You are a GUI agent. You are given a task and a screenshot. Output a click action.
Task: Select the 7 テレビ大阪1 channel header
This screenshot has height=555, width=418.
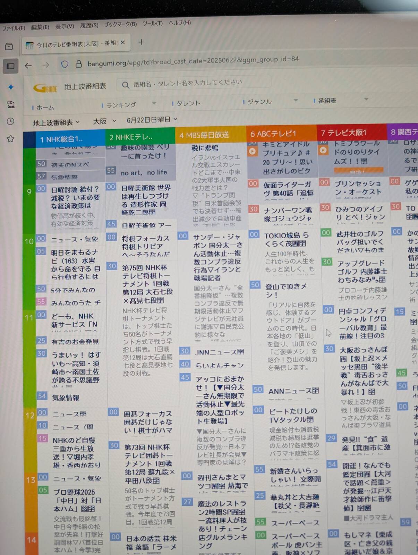pyautogui.click(x=351, y=132)
